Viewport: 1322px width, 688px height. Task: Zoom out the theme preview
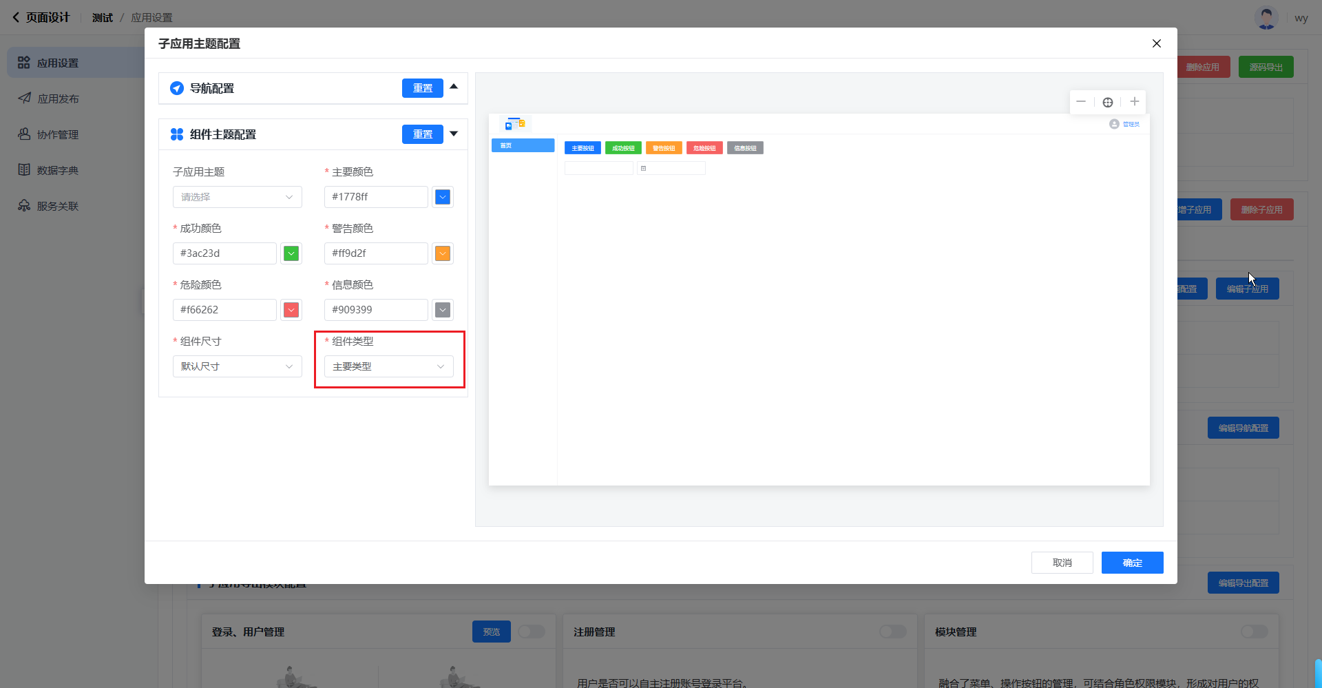click(x=1081, y=102)
